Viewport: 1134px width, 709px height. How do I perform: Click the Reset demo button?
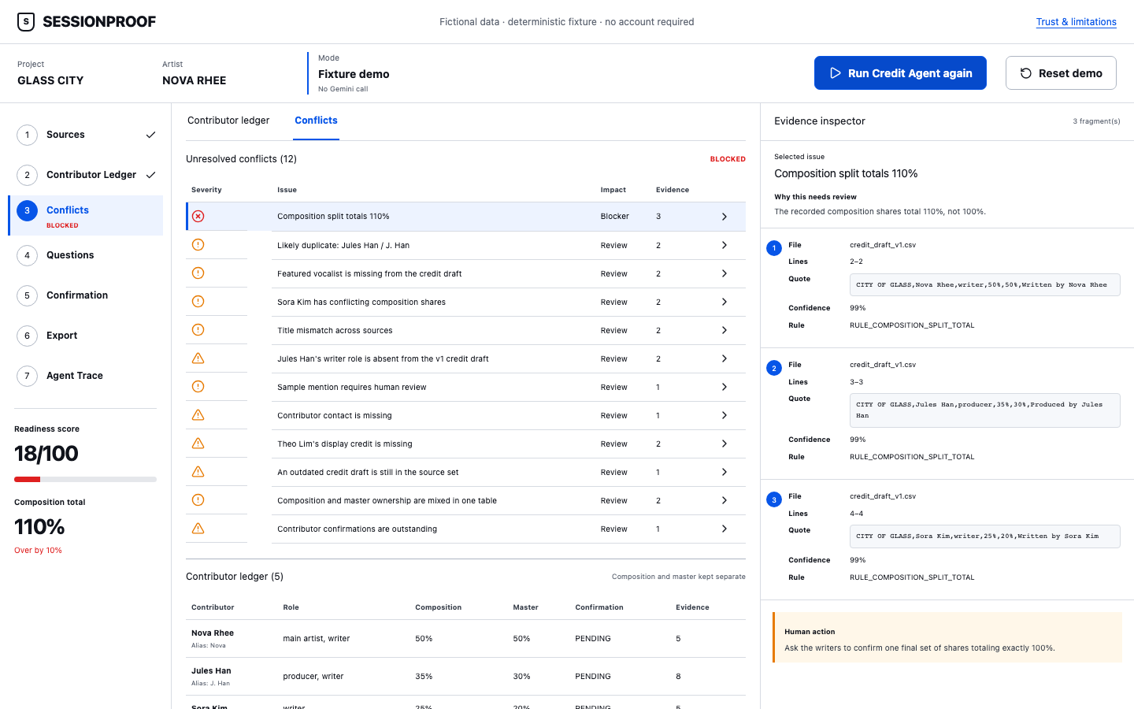click(x=1061, y=73)
